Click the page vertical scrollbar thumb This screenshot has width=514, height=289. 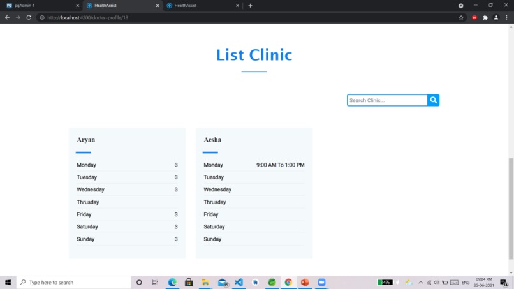pos(511,208)
